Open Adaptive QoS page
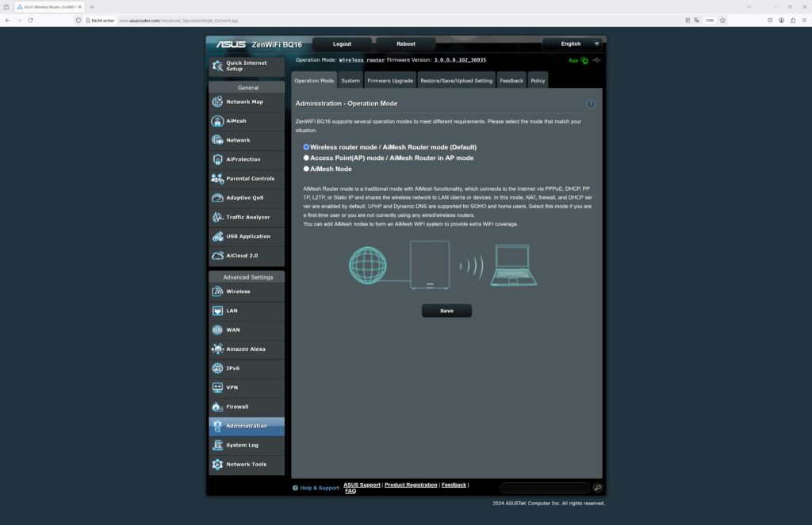812x525 pixels. click(247, 198)
